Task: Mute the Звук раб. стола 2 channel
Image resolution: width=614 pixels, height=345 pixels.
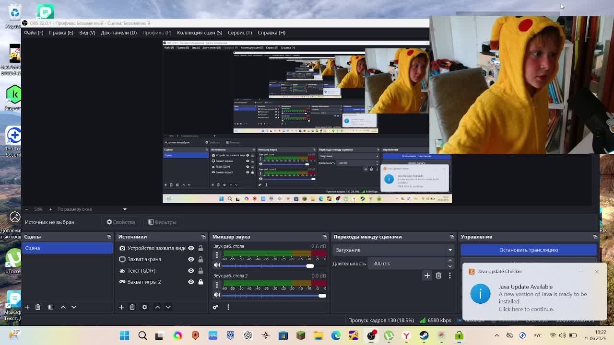Action: coord(217,295)
